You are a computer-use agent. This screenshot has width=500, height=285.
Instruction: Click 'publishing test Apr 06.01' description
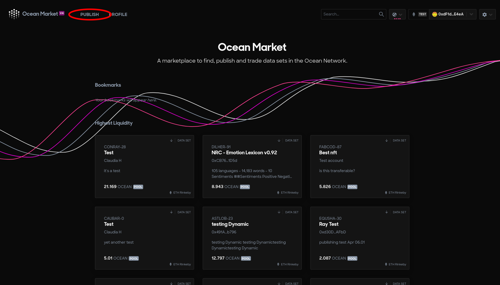pos(342,242)
